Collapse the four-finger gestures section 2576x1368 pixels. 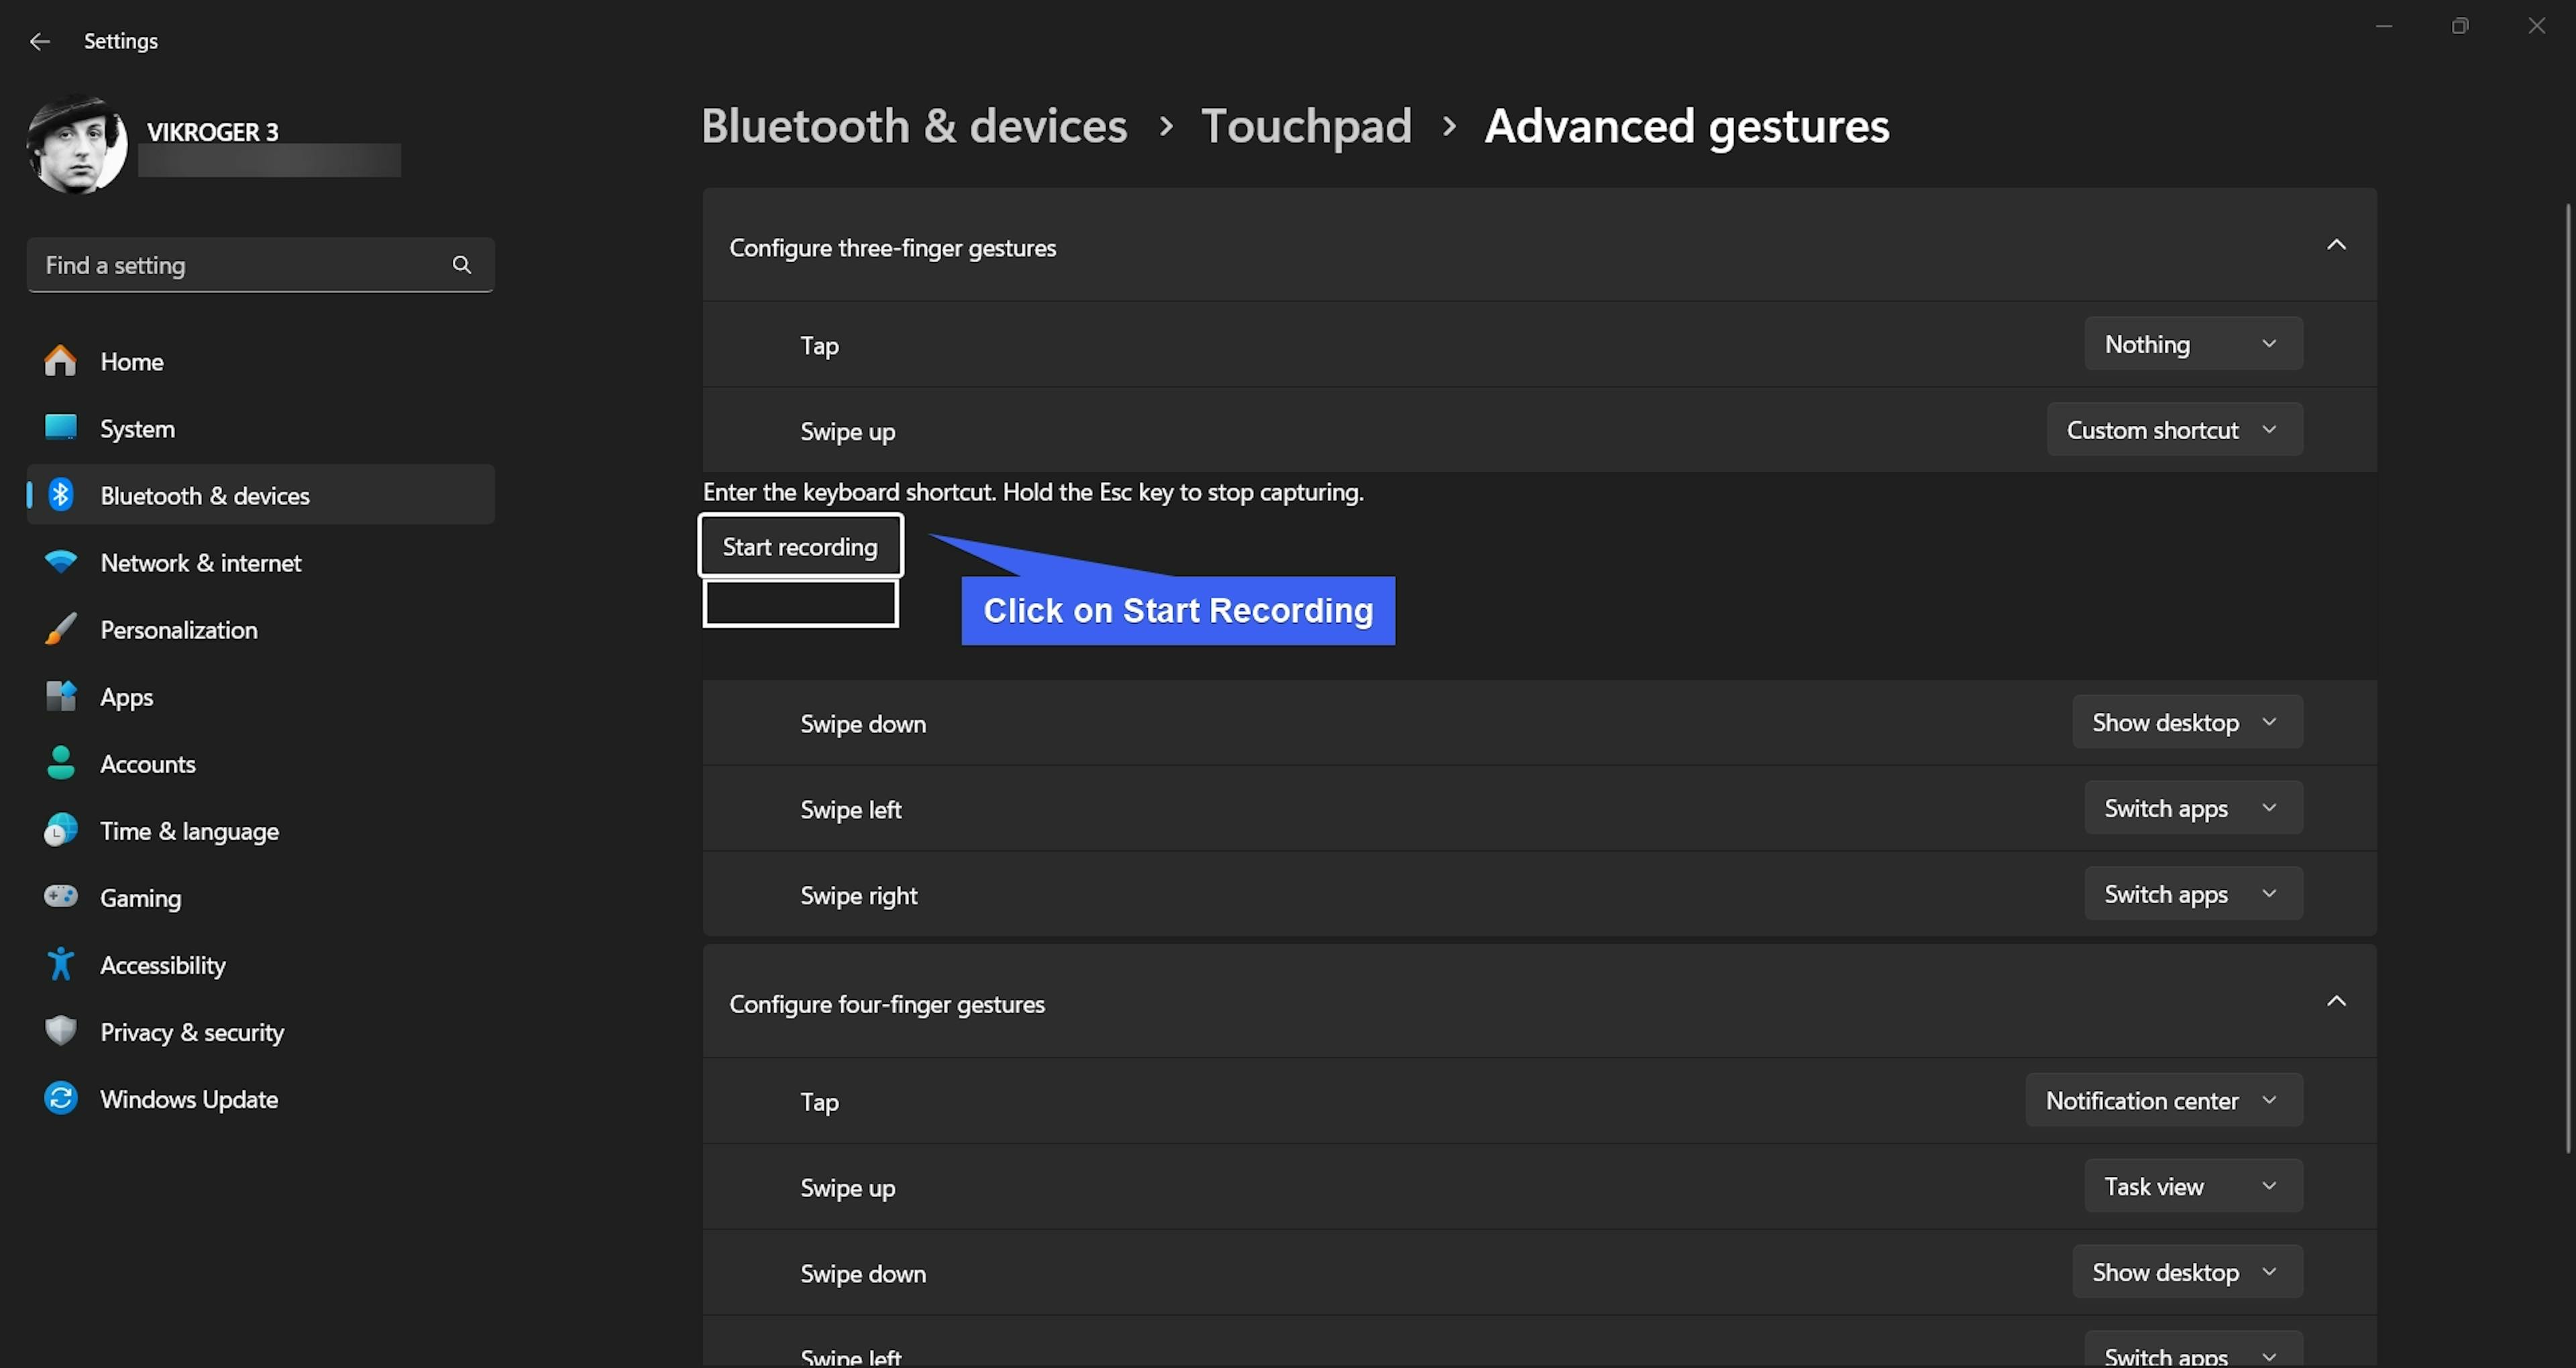2335,1001
